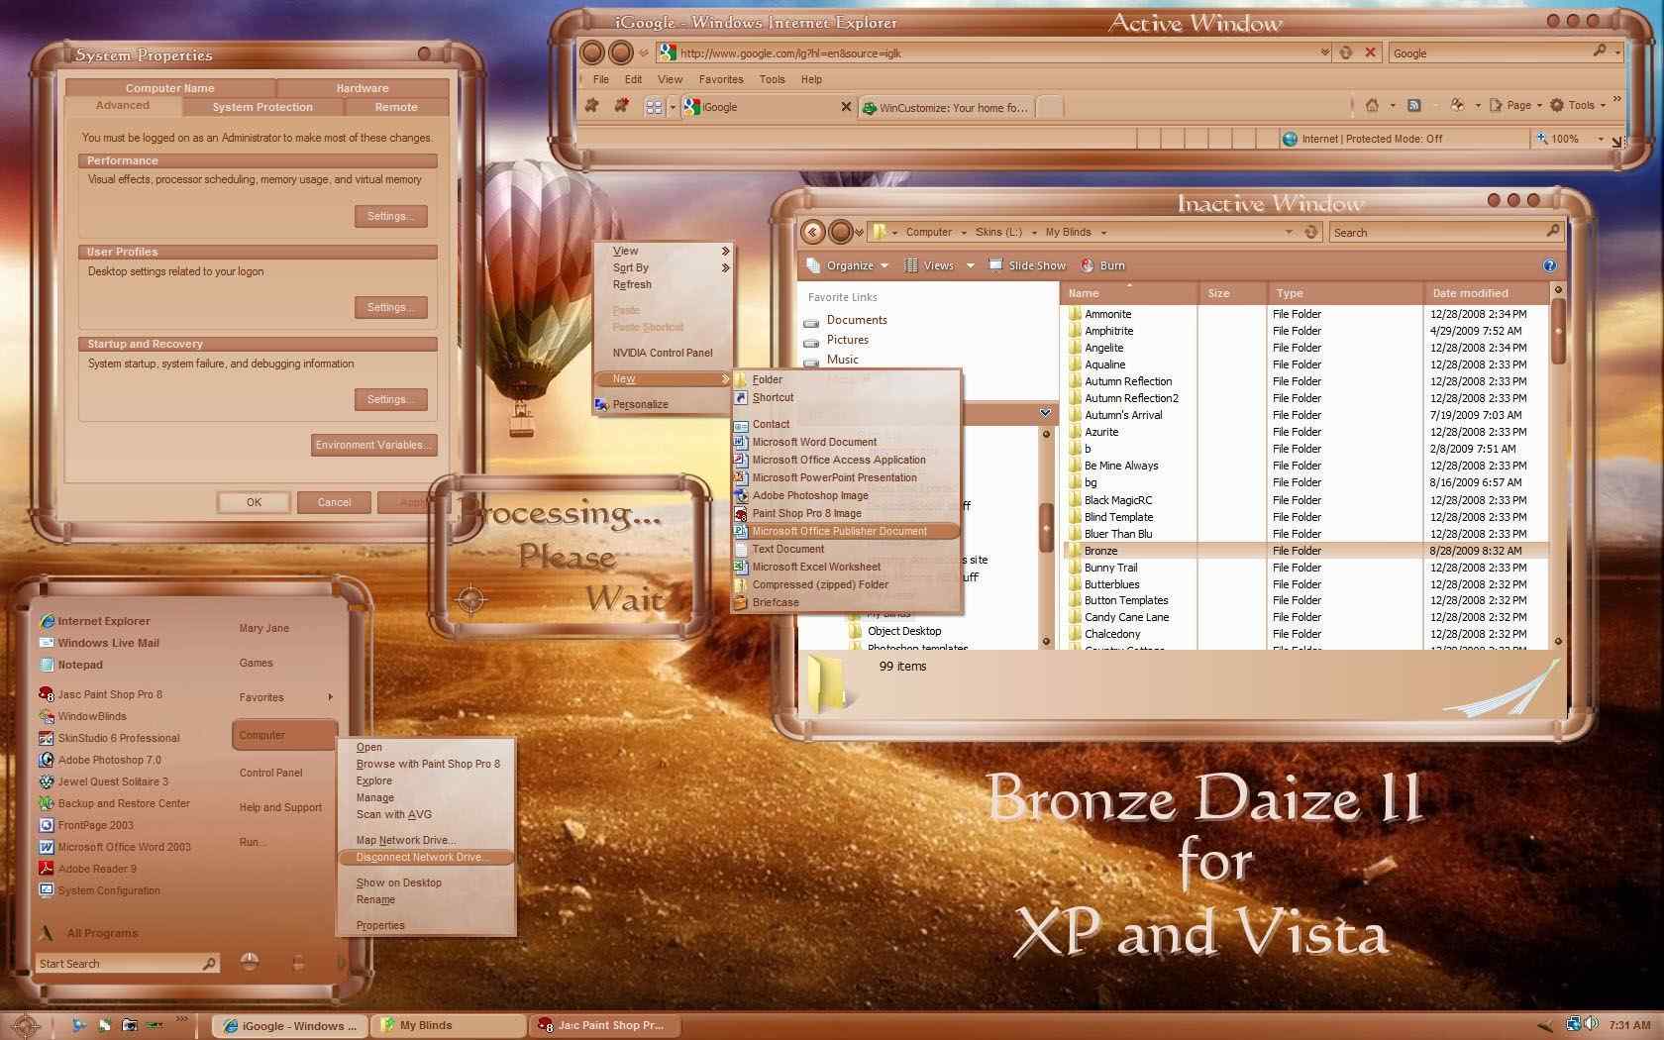Expand the Skins (L:) breadcrumb arrow

(1034, 233)
